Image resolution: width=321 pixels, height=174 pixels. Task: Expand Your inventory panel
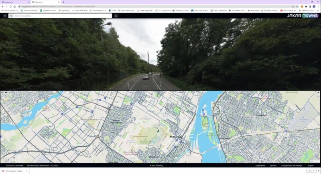[156, 165]
